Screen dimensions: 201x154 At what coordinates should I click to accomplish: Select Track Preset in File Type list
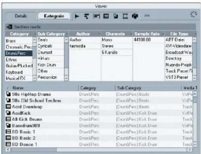179,71
